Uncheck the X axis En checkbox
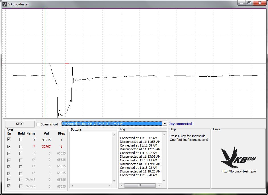 tap(9, 140)
